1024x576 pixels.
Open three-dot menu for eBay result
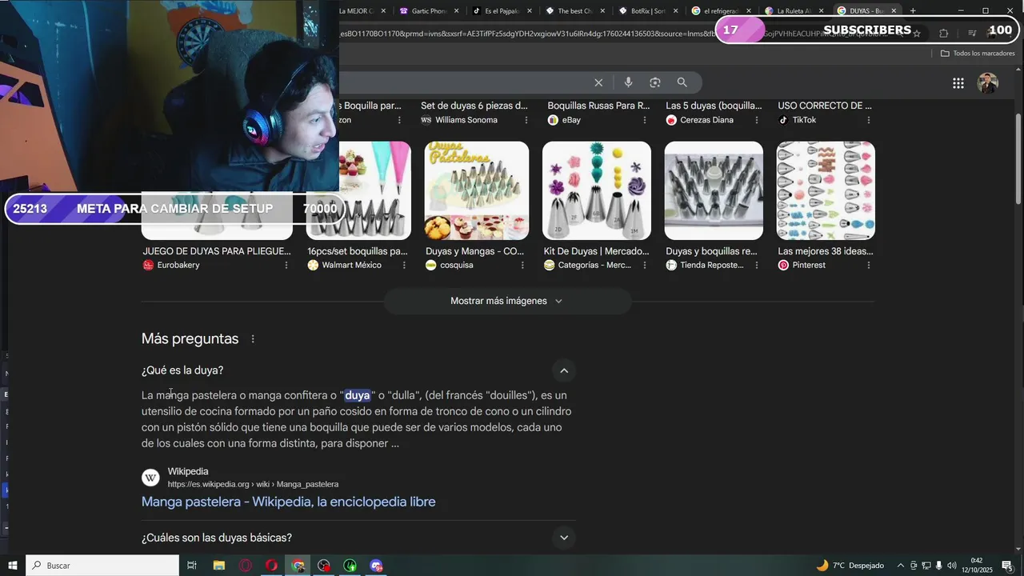point(645,120)
